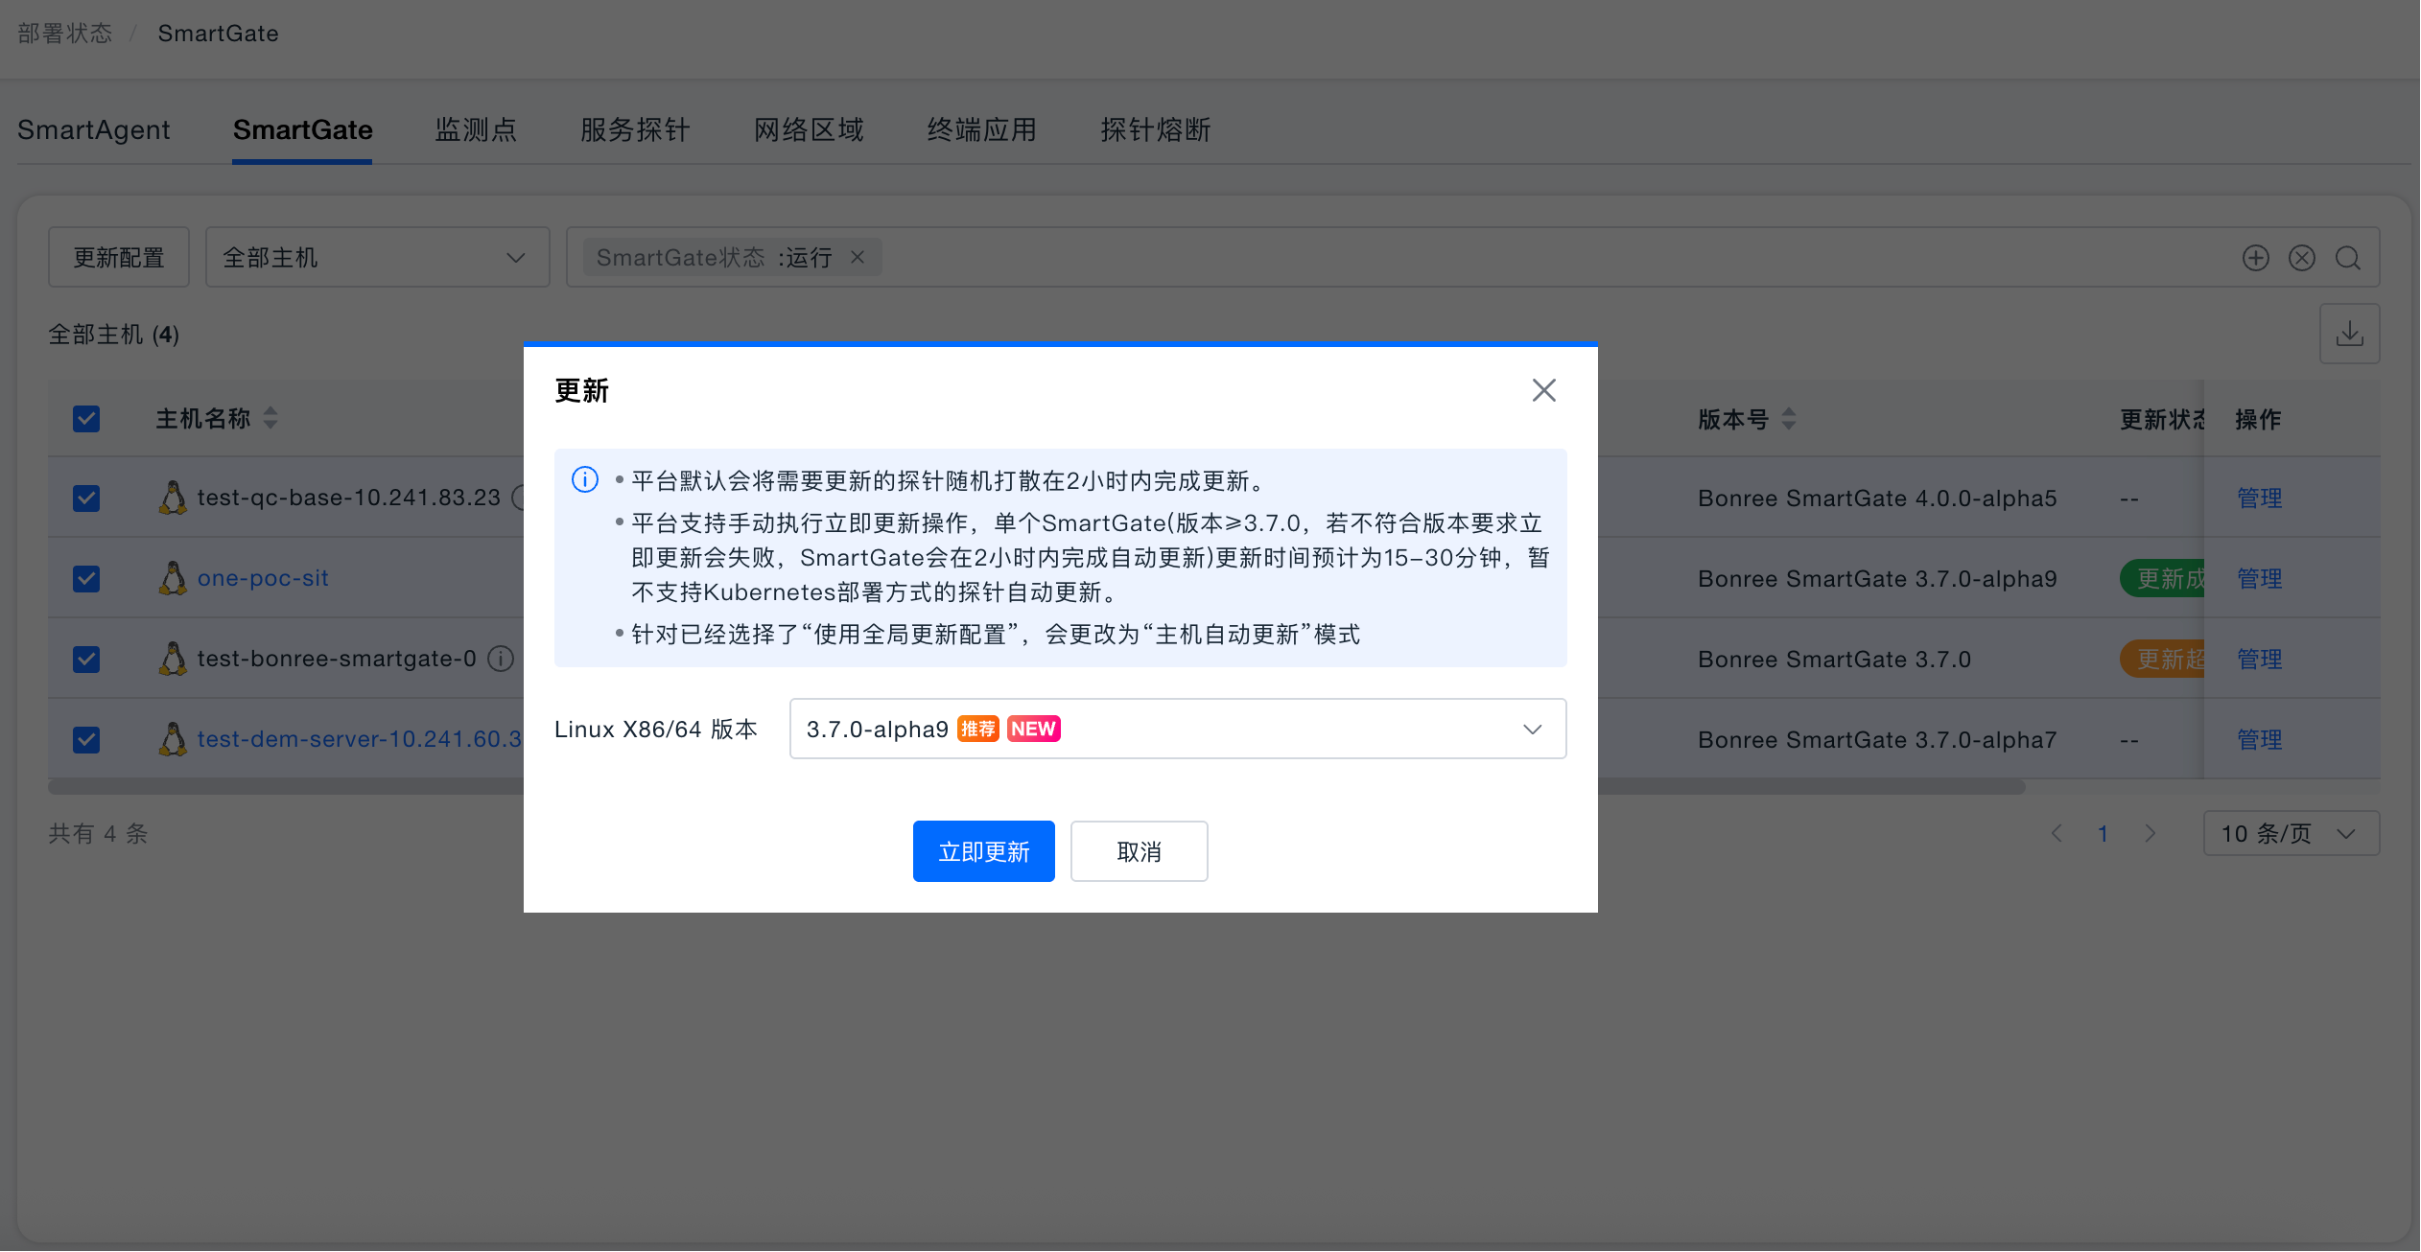Click Linux icon of test-dem-server host

[x=173, y=739]
